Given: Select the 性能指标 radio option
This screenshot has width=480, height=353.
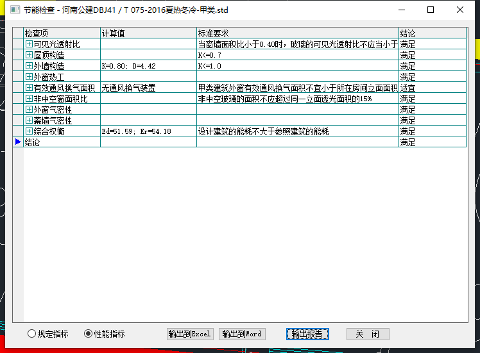Looking at the screenshot, I should [x=89, y=334].
